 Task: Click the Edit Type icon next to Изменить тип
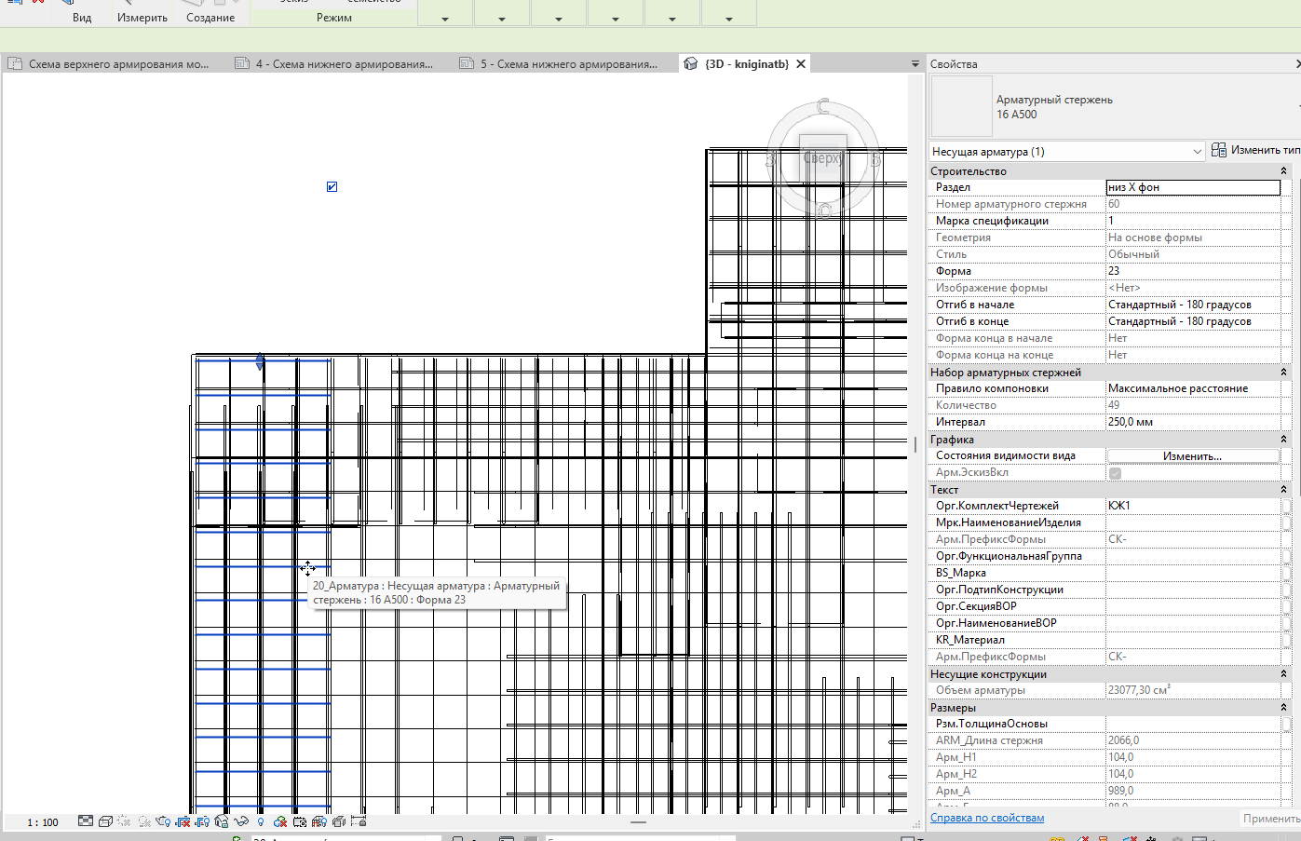tap(1218, 150)
